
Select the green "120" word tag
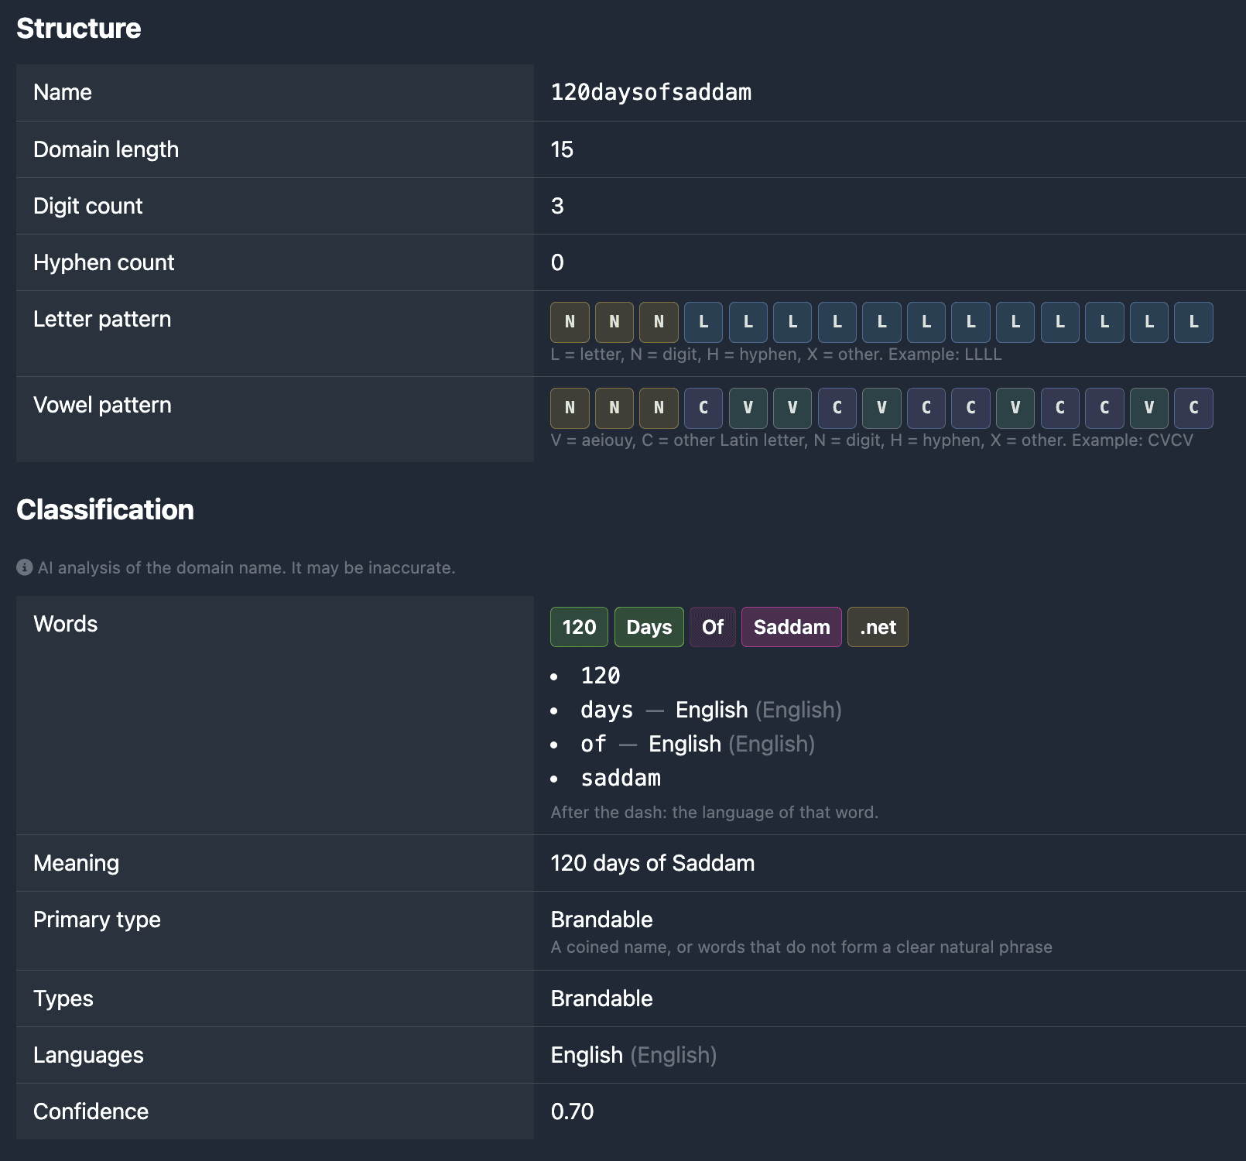[x=579, y=627]
